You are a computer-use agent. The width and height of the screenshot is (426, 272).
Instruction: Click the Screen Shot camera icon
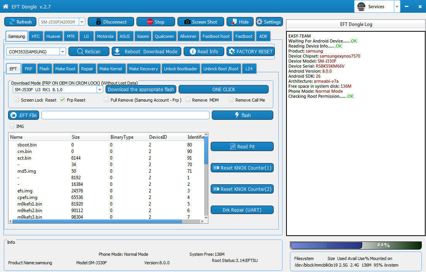pos(187,22)
